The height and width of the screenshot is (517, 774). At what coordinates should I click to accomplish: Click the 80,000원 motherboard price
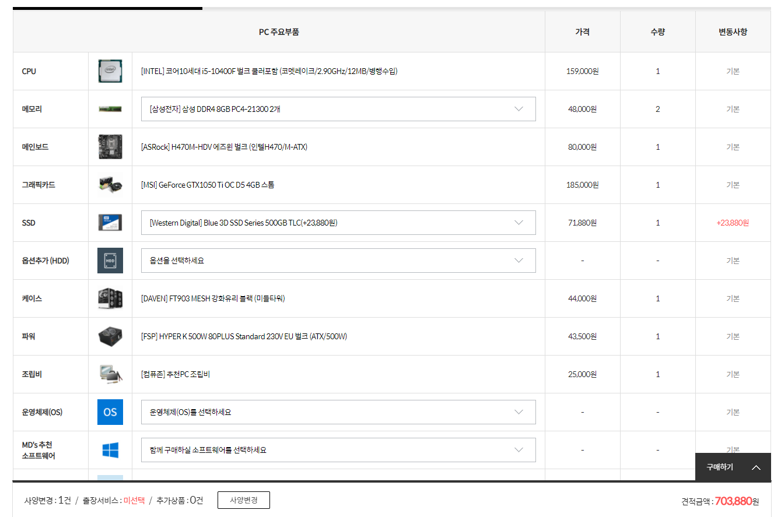pos(582,147)
